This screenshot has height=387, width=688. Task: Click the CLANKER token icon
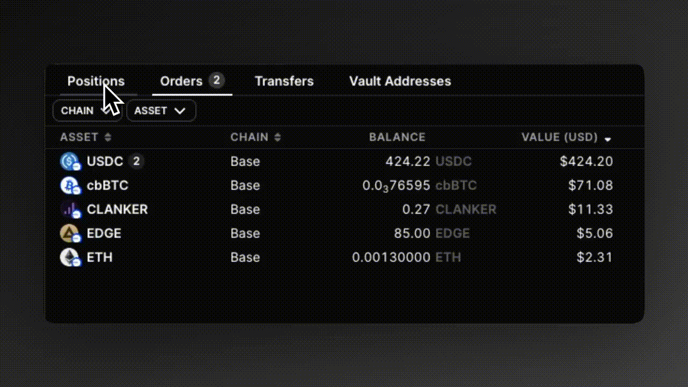point(70,209)
